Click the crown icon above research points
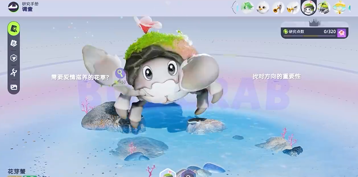Viewport: 358px width, 177px height. (314, 23)
